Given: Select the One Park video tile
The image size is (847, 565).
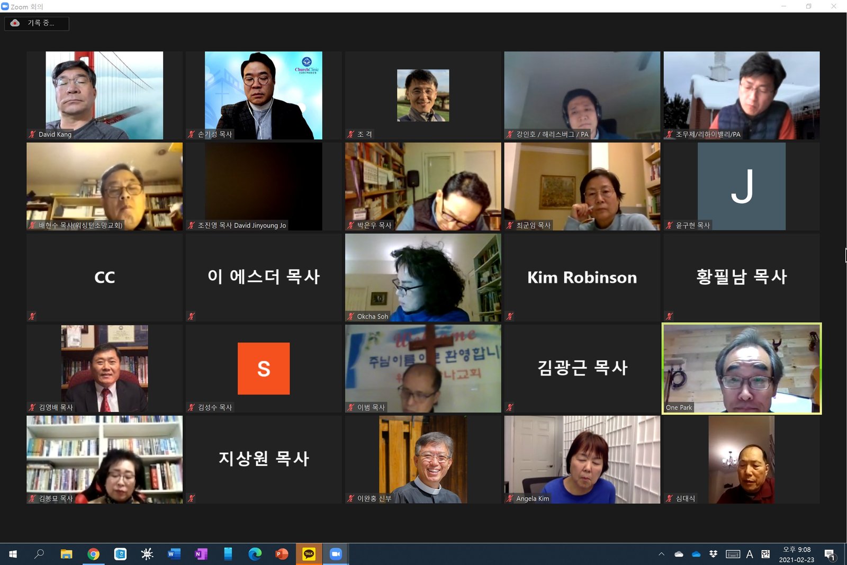Looking at the screenshot, I should [x=742, y=369].
